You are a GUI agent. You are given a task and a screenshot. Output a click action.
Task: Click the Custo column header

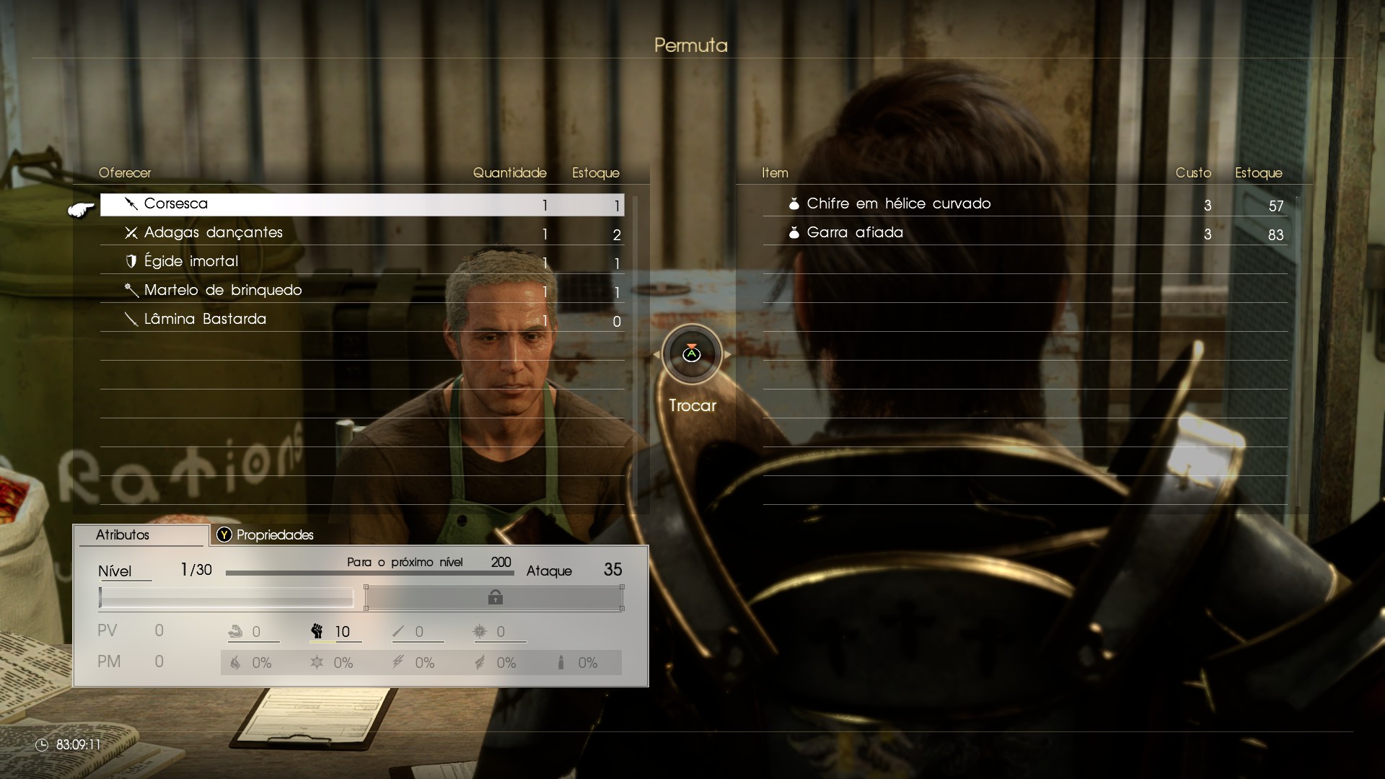point(1193,172)
